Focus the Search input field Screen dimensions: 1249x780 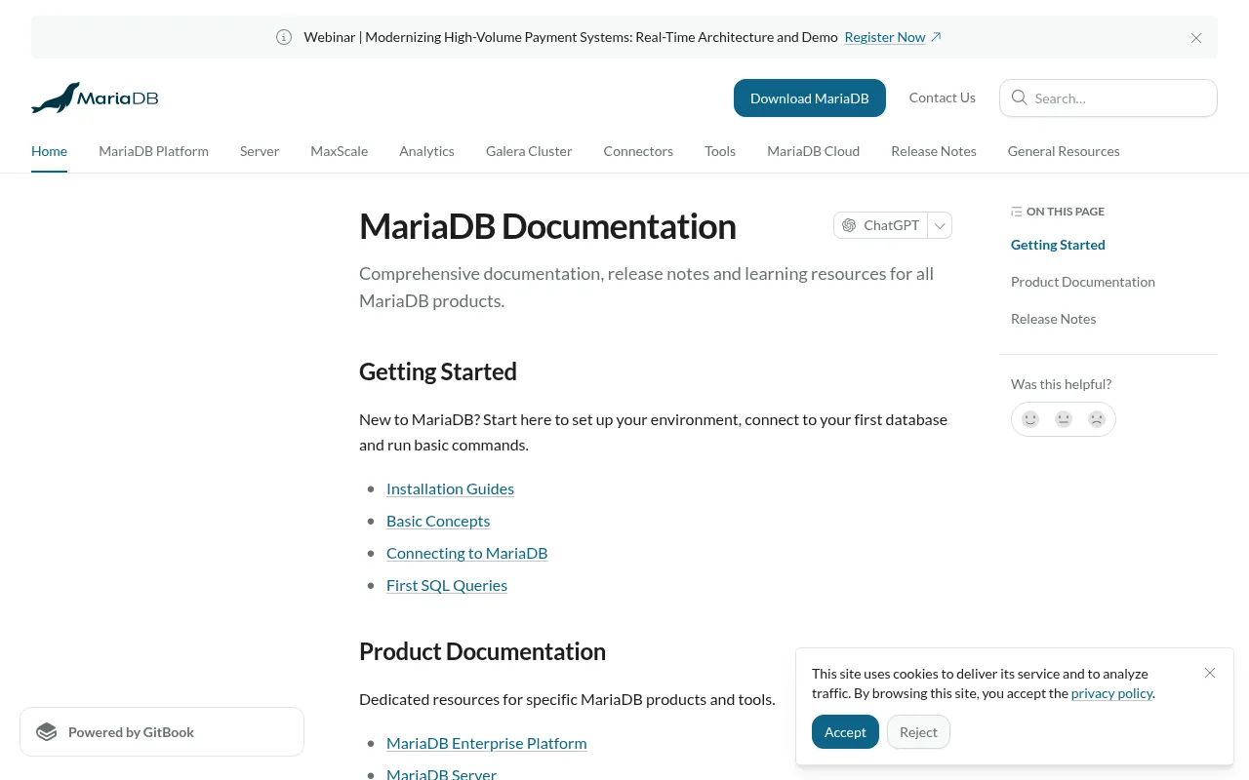[1108, 97]
